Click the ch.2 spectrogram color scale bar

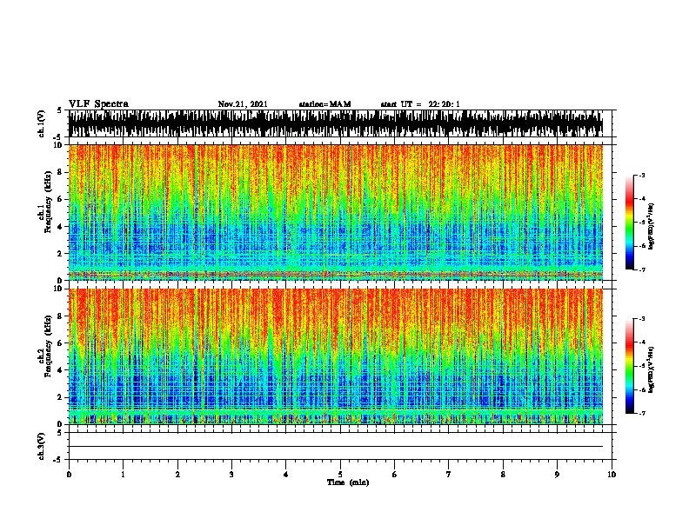tap(629, 366)
